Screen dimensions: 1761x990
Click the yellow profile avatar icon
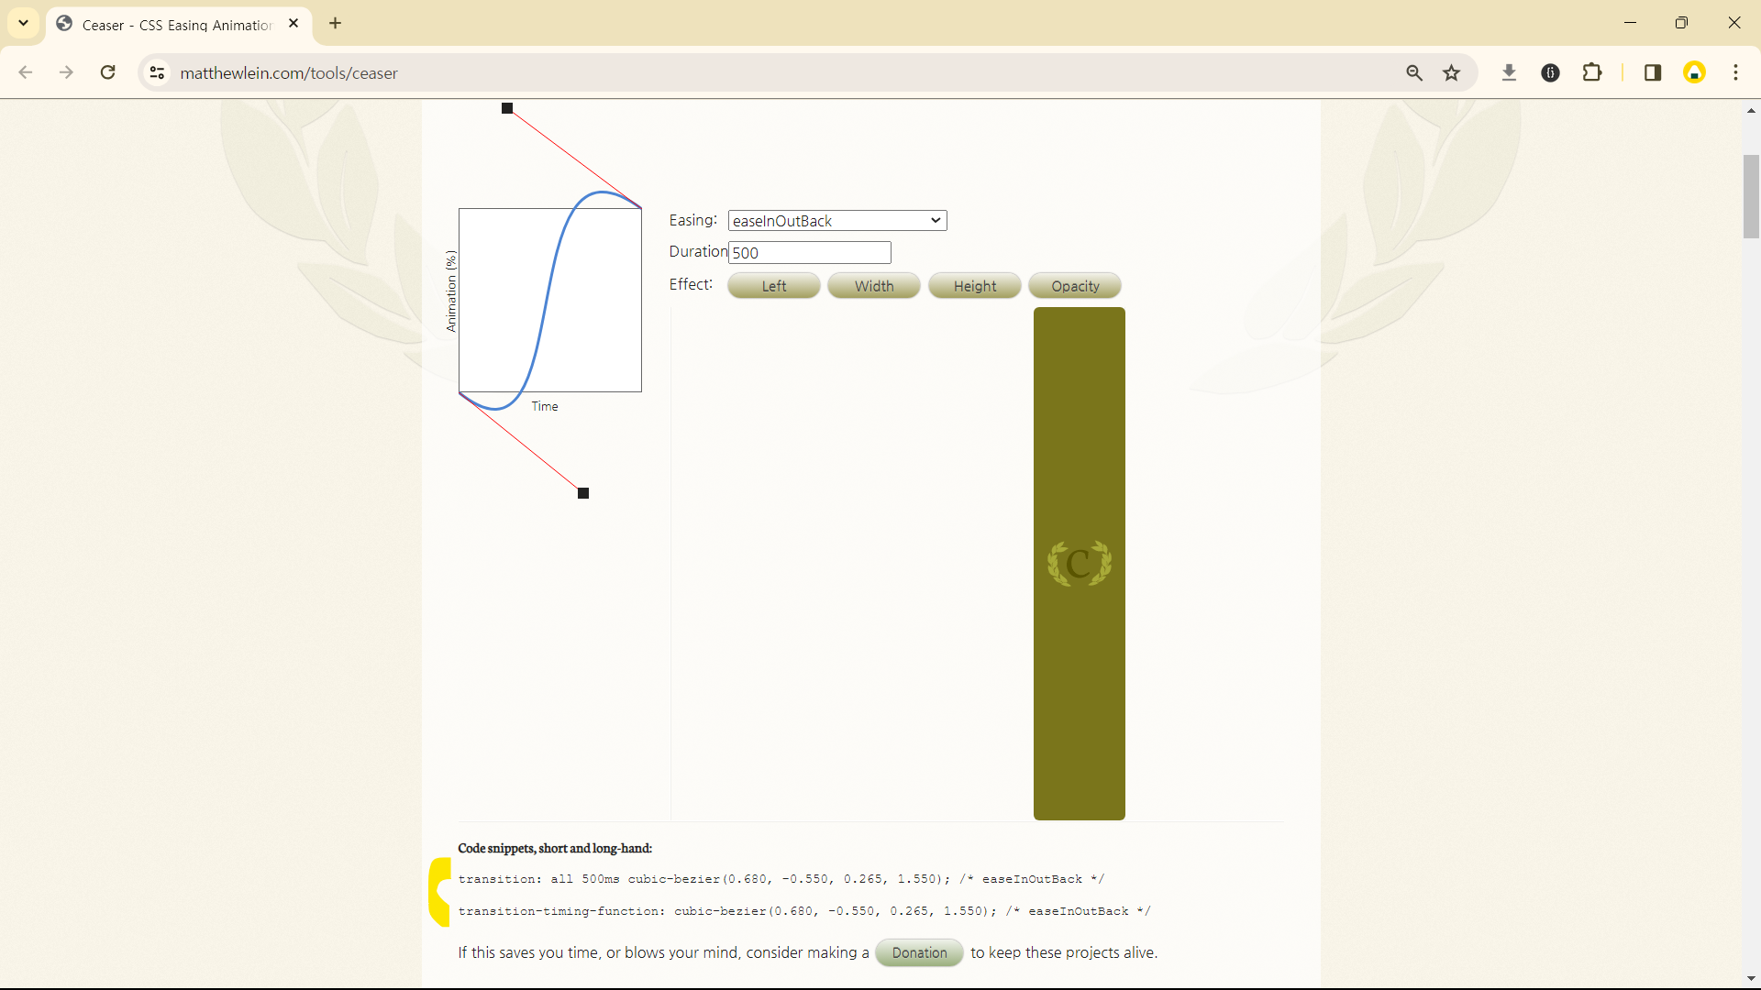click(x=1694, y=72)
